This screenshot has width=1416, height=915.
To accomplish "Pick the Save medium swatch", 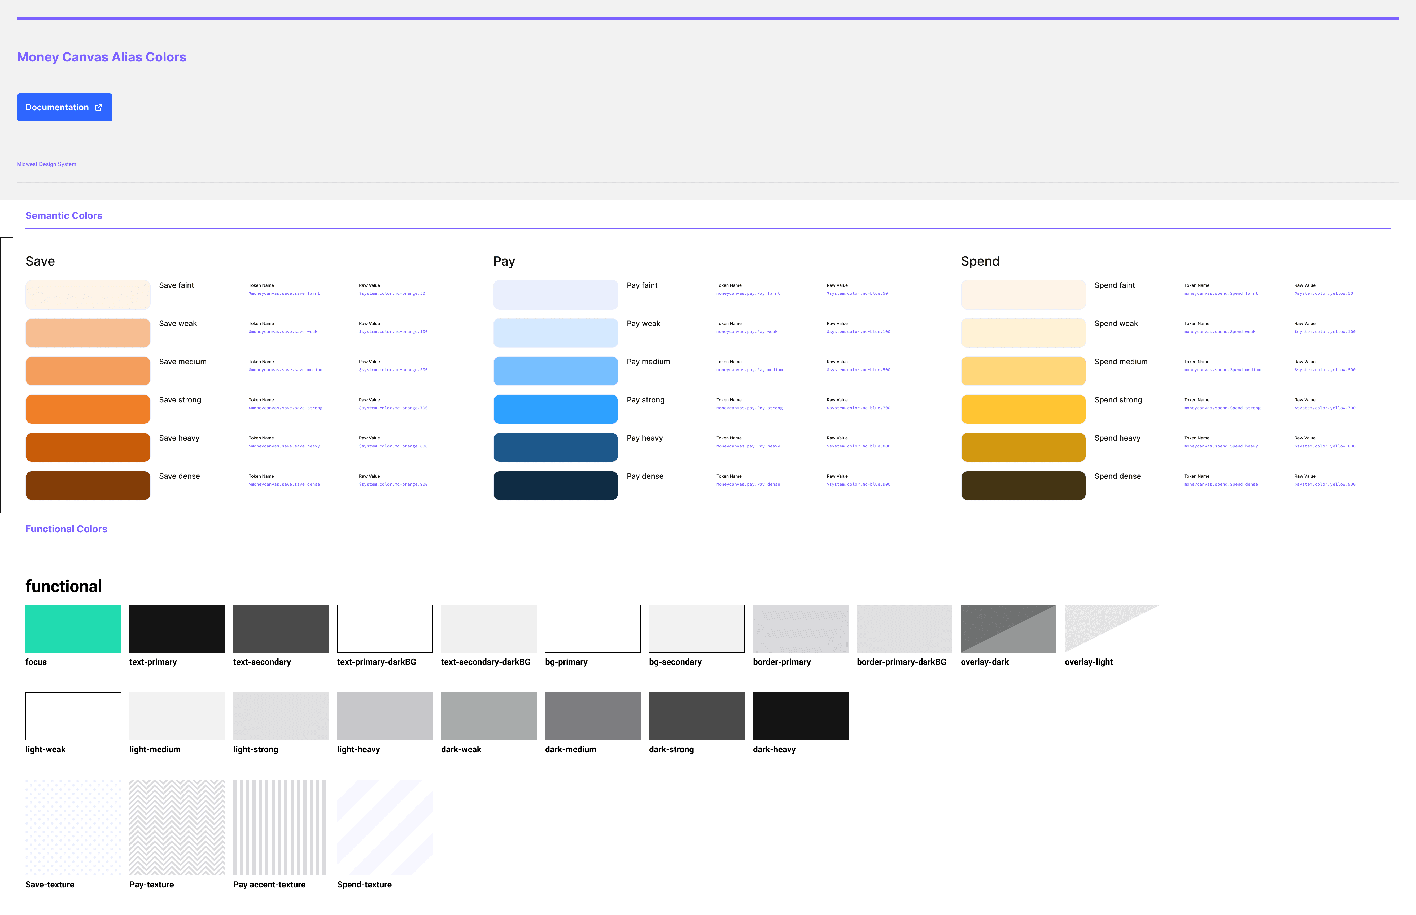I will [x=88, y=371].
